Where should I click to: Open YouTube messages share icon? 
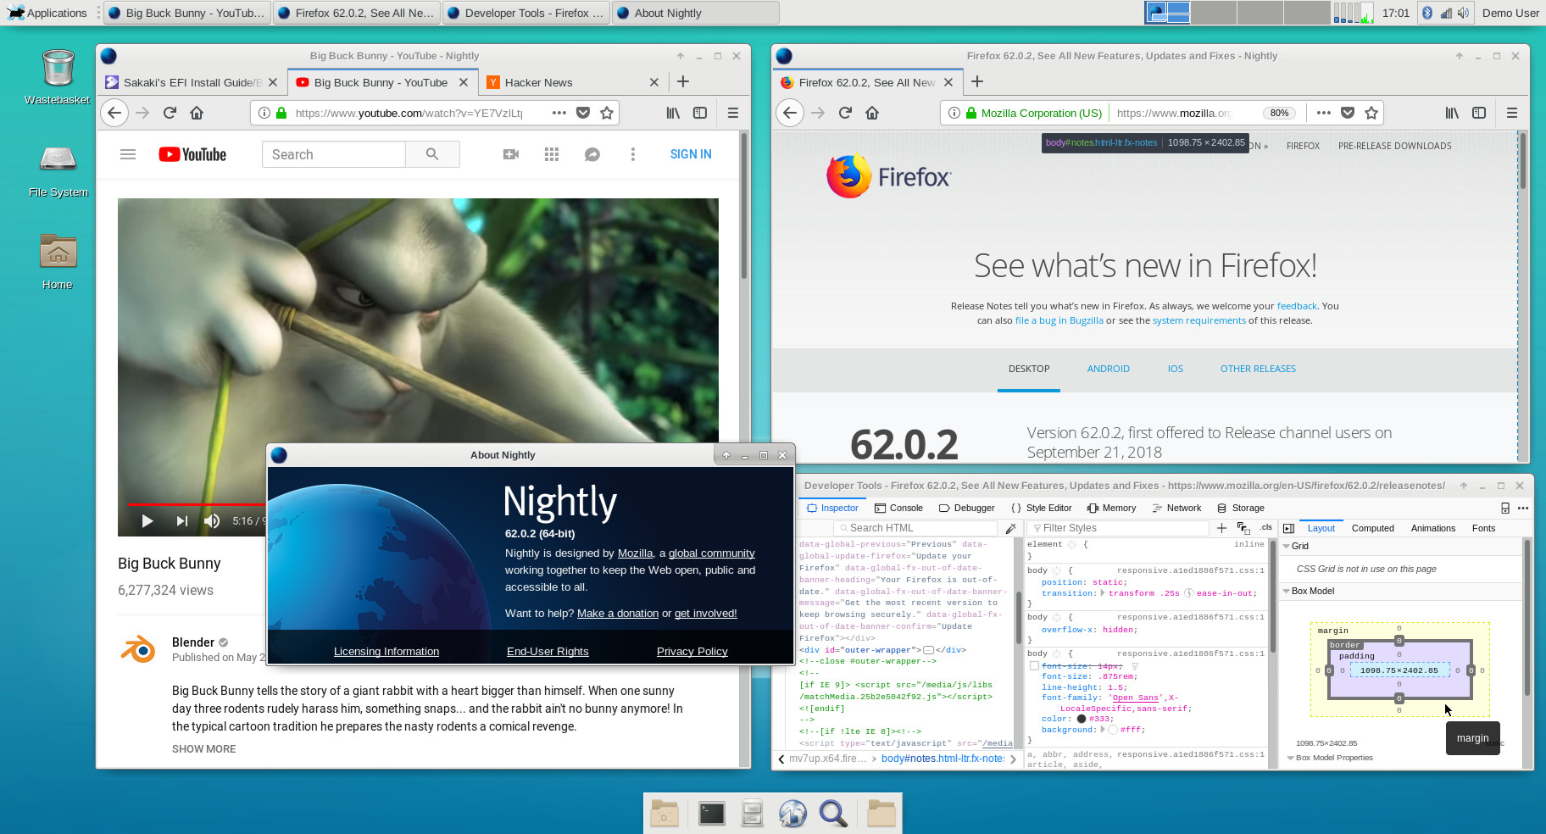coord(592,154)
